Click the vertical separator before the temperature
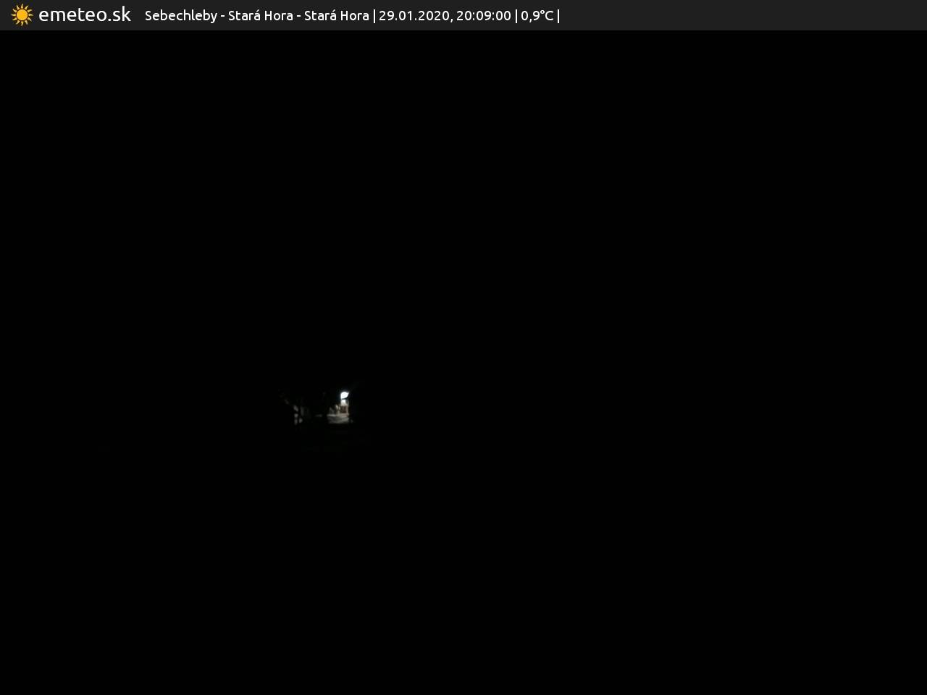 516,16
